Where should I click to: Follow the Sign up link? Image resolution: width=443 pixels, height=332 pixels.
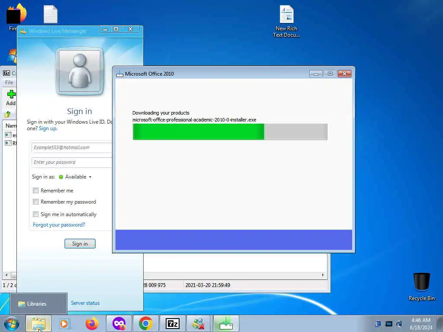point(48,128)
